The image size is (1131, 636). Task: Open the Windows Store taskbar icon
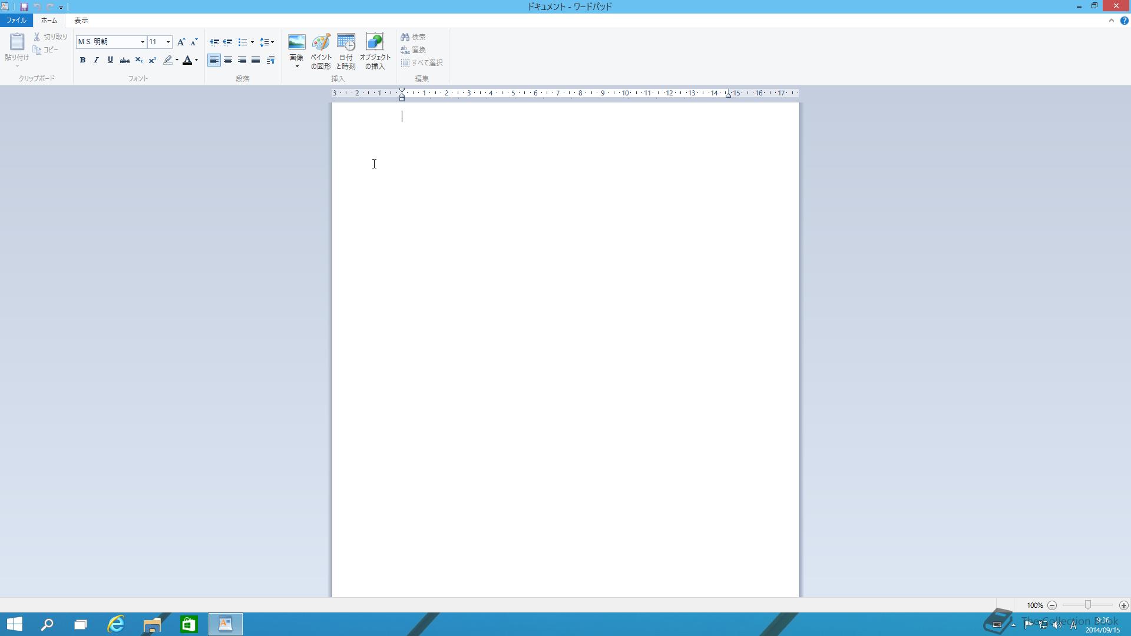click(x=188, y=624)
